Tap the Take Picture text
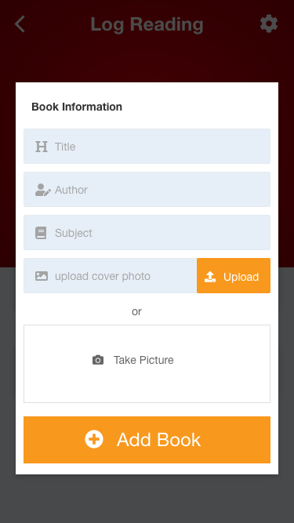Viewport: 294px width, 523px height. 143,360
